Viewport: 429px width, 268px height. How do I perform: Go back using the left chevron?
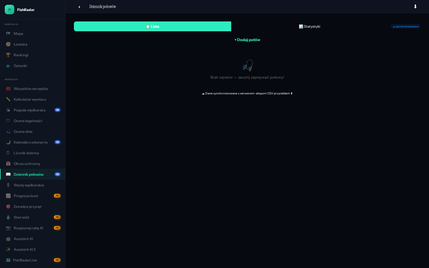(79, 7)
